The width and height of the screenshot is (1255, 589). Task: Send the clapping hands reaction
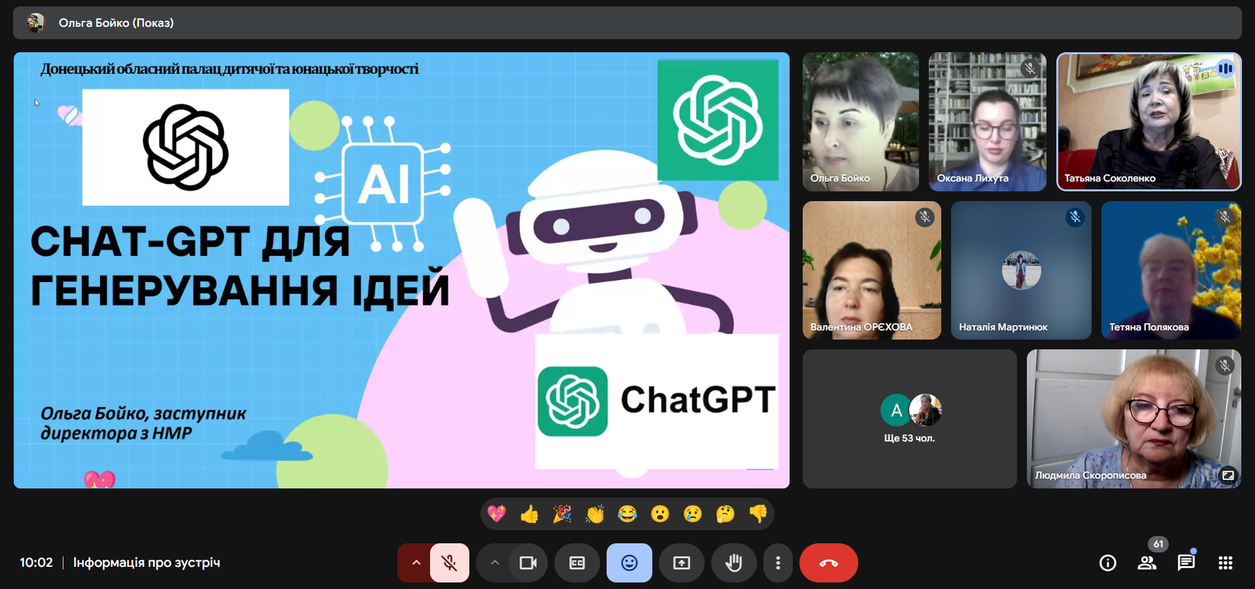pyautogui.click(x=595, y=514)
